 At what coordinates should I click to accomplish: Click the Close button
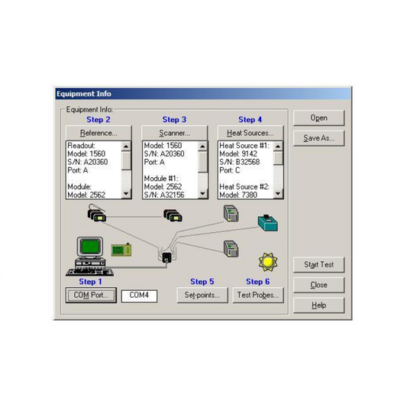pyautogui.click(x=318, y=285)
